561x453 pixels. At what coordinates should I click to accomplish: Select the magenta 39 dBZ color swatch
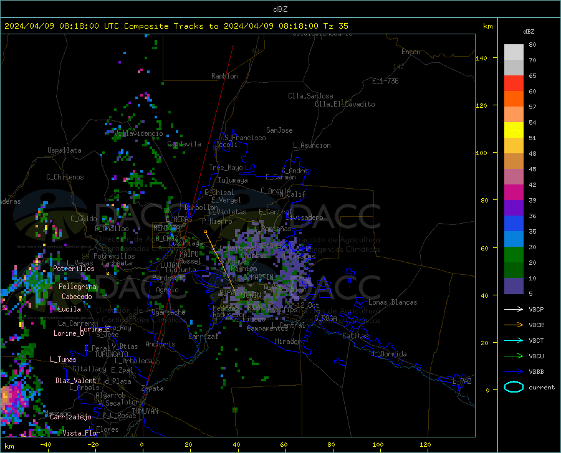[514, 193]
